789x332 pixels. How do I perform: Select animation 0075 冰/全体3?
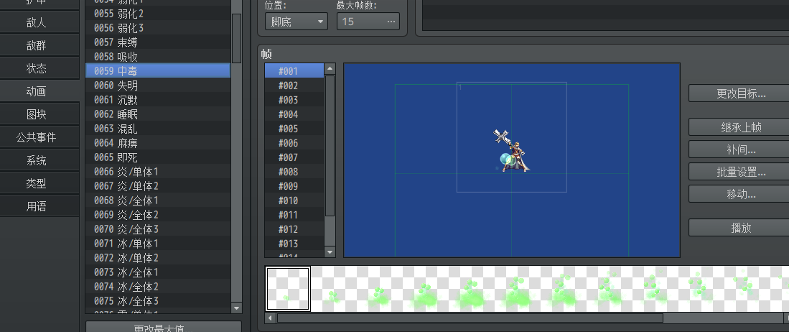pos(158,301)
